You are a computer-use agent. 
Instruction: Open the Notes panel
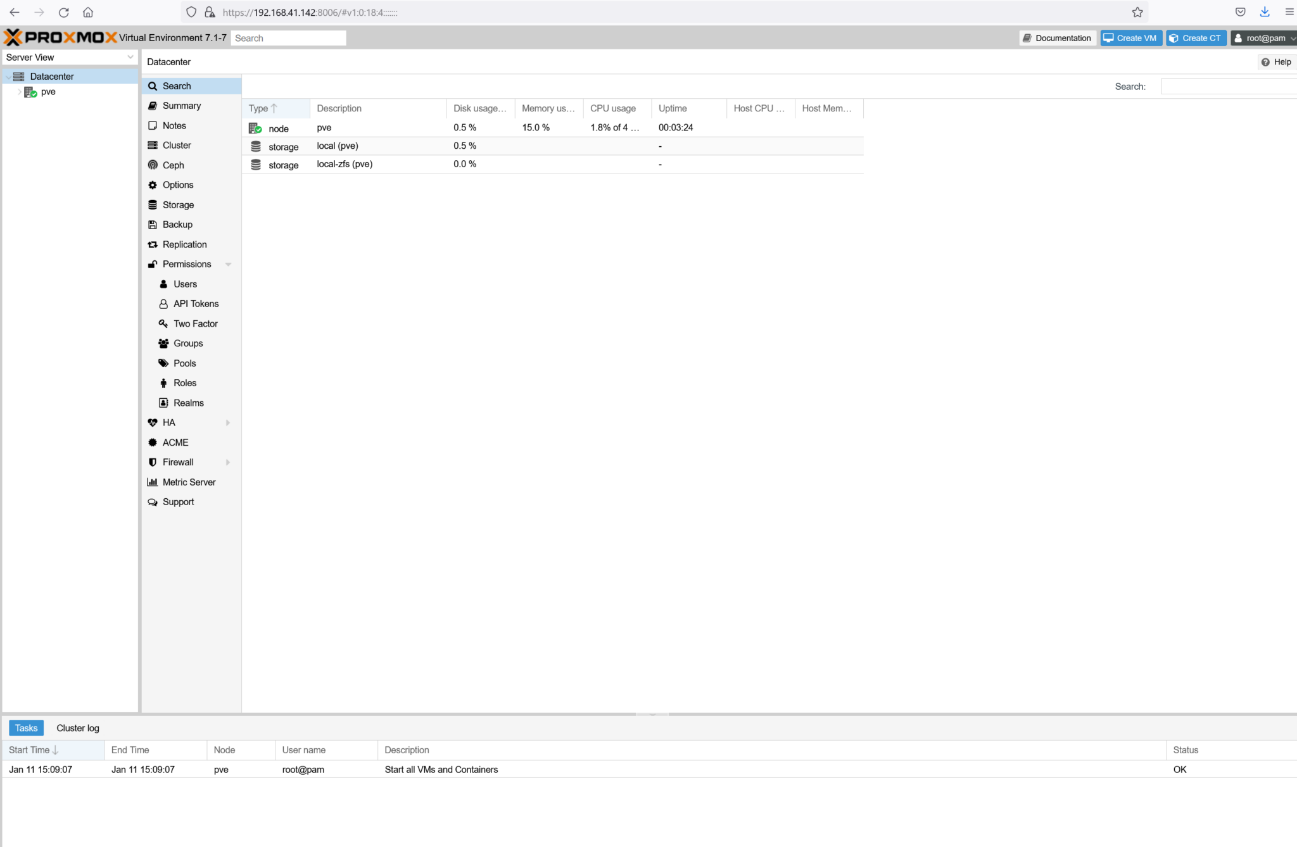coord(174,125)
